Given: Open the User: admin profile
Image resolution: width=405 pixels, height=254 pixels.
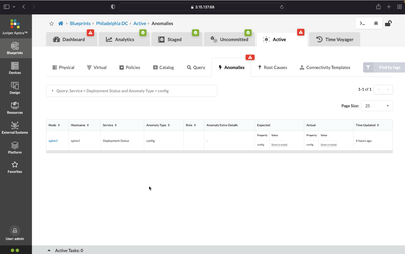Looking at the screenshot, I should 15,233.
